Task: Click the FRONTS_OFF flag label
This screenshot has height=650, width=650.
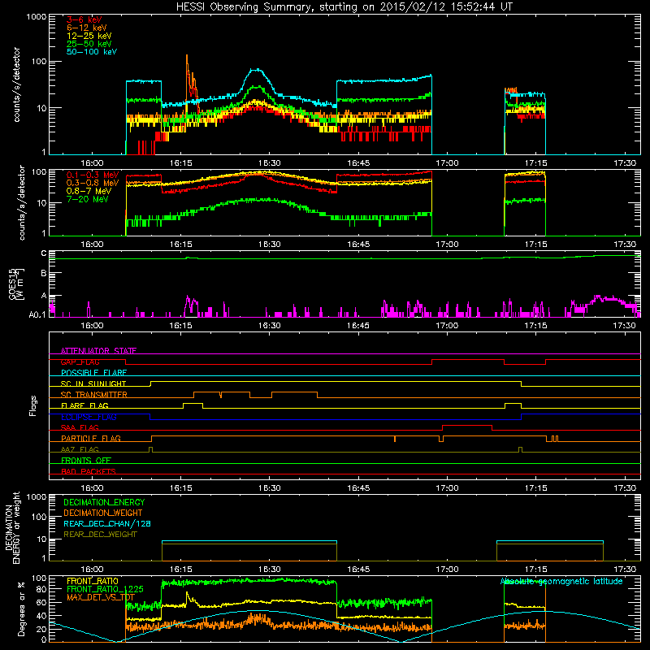Action: (86, 460)
